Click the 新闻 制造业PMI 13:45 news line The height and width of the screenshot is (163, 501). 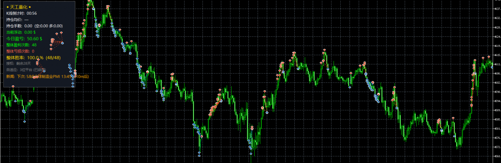48,76
